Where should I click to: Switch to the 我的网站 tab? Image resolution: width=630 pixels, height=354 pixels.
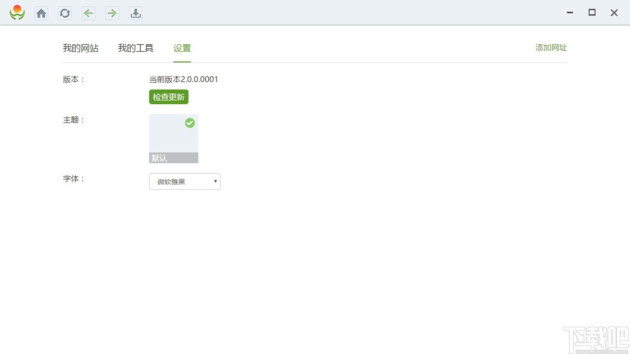[81, 48]
